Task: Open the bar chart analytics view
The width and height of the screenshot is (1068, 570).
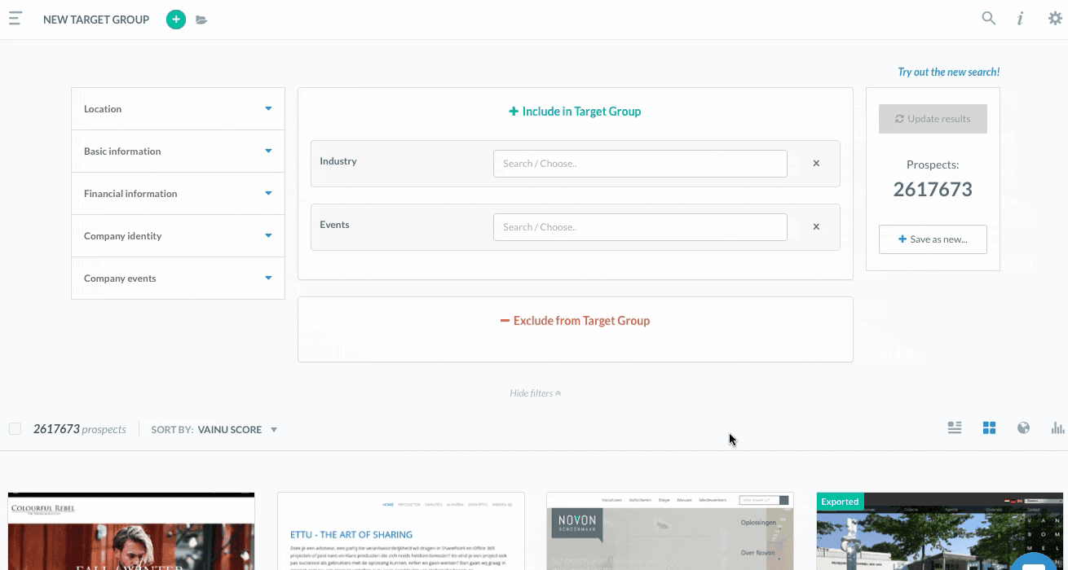Action: [1057, 428]
